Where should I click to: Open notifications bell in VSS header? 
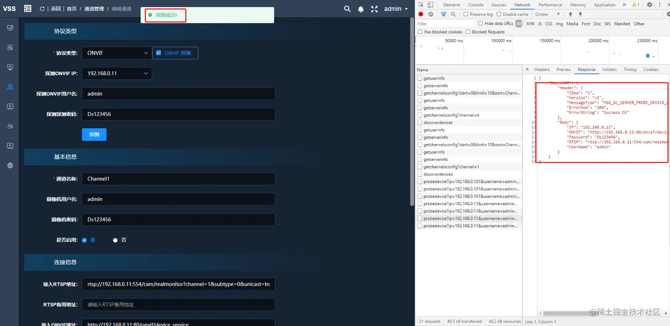point(361,9)
